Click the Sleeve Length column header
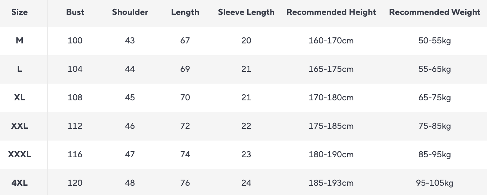Screen dimensions: 488x195 pyautogui.click(x=246, y=12)
